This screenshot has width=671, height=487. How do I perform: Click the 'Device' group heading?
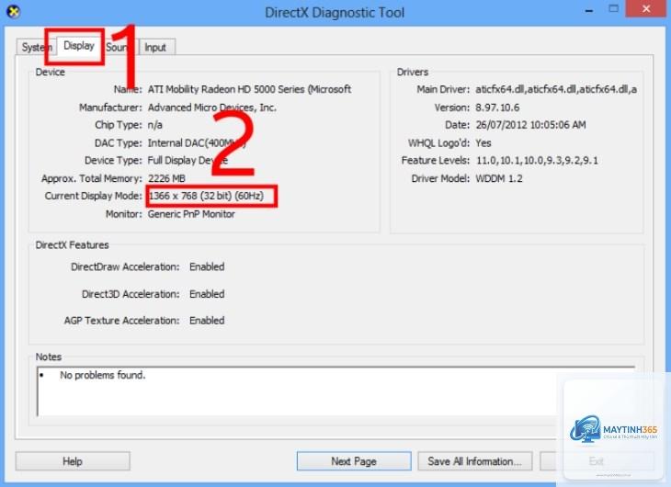[x=50, y=72]
